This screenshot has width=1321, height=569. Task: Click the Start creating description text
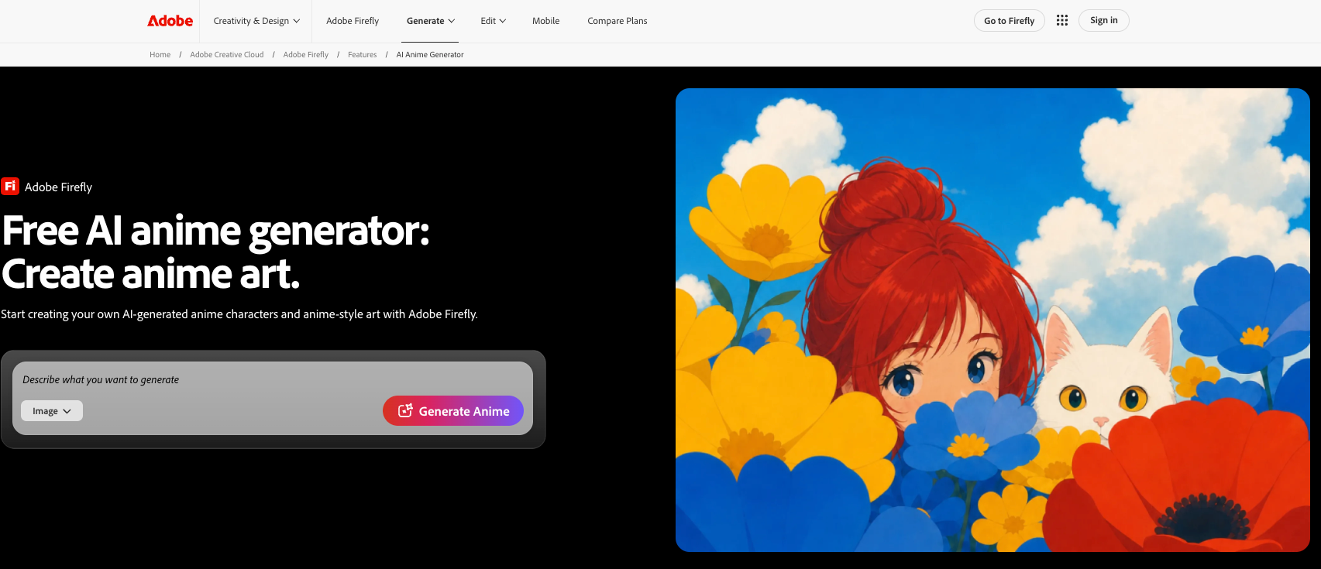pos(239,314)
